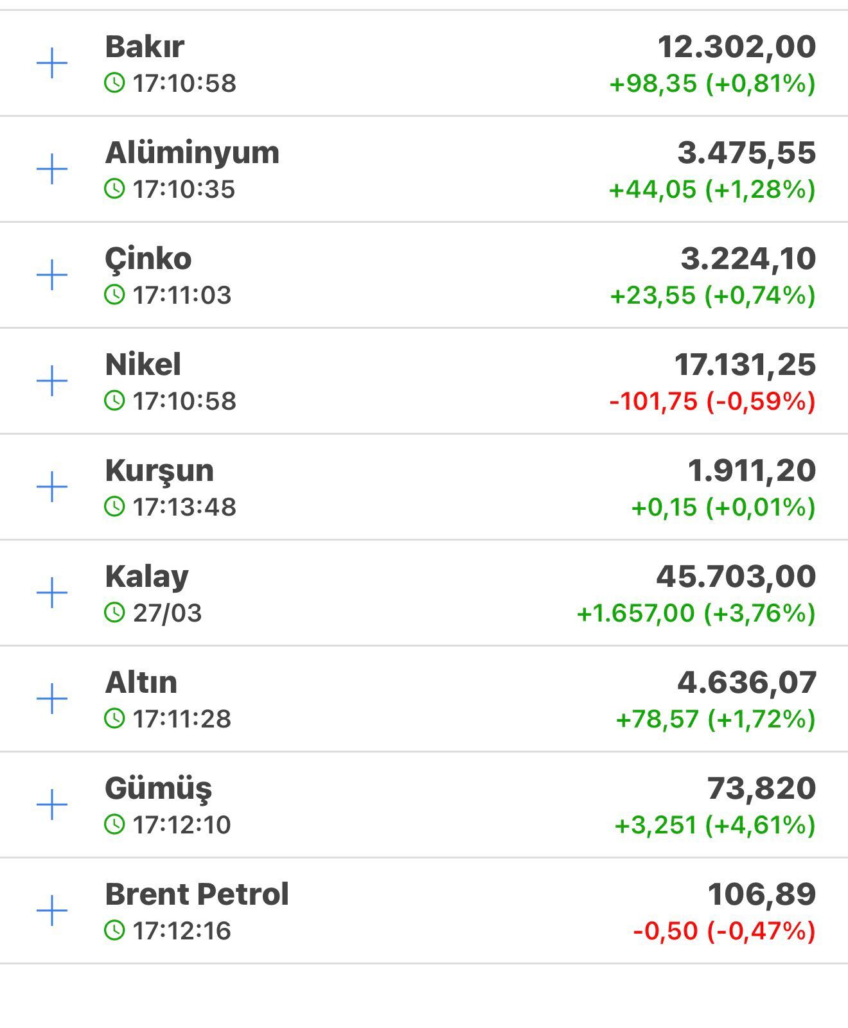848x1028 pixels.
Task: Click Alüminyum's change +44,05 (+1,28%)
Action: click(x=712, y=189)
